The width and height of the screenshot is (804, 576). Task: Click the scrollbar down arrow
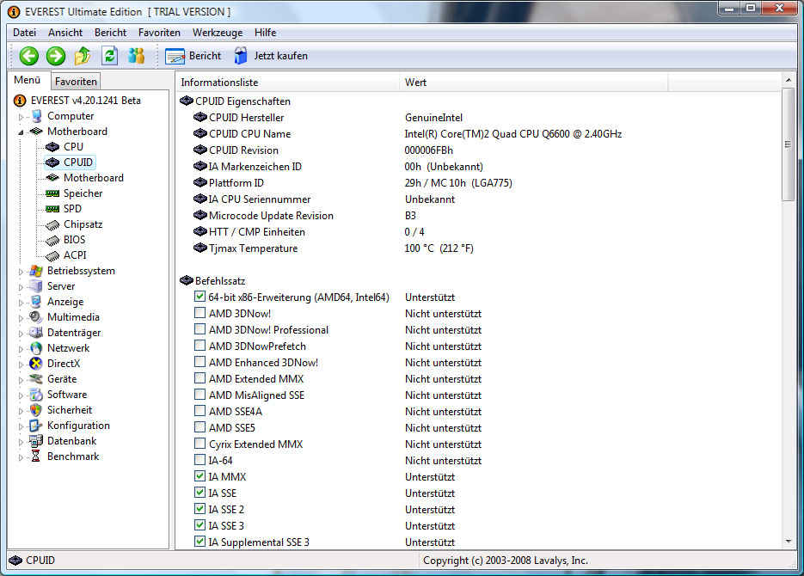click(789, 541)
